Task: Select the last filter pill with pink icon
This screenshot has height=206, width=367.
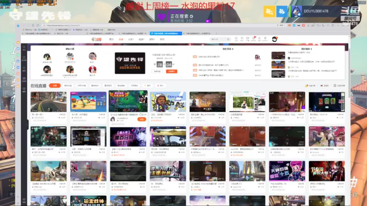Action: coord(161,86)
